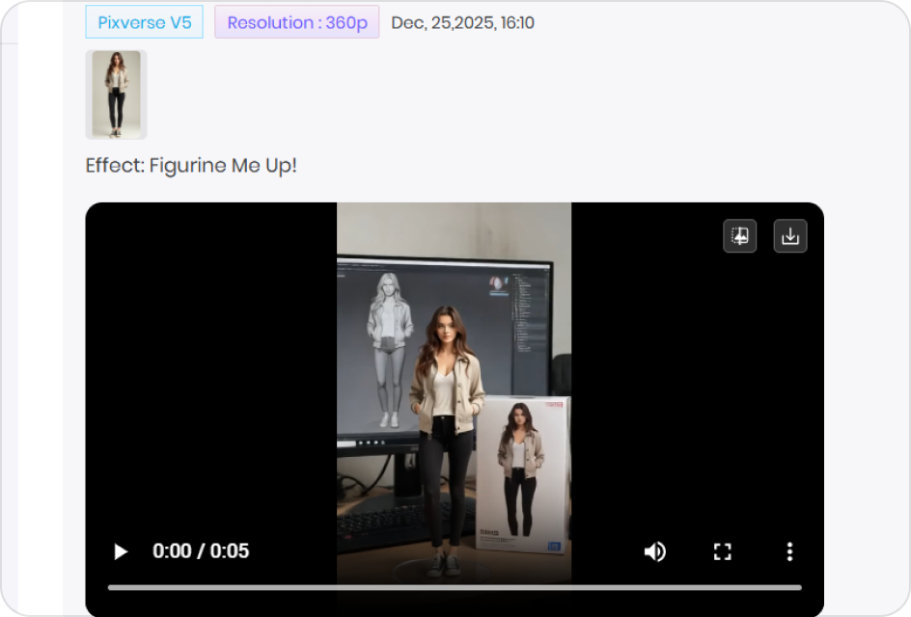Toggle fullscreen playback mode

pos(722,550)
